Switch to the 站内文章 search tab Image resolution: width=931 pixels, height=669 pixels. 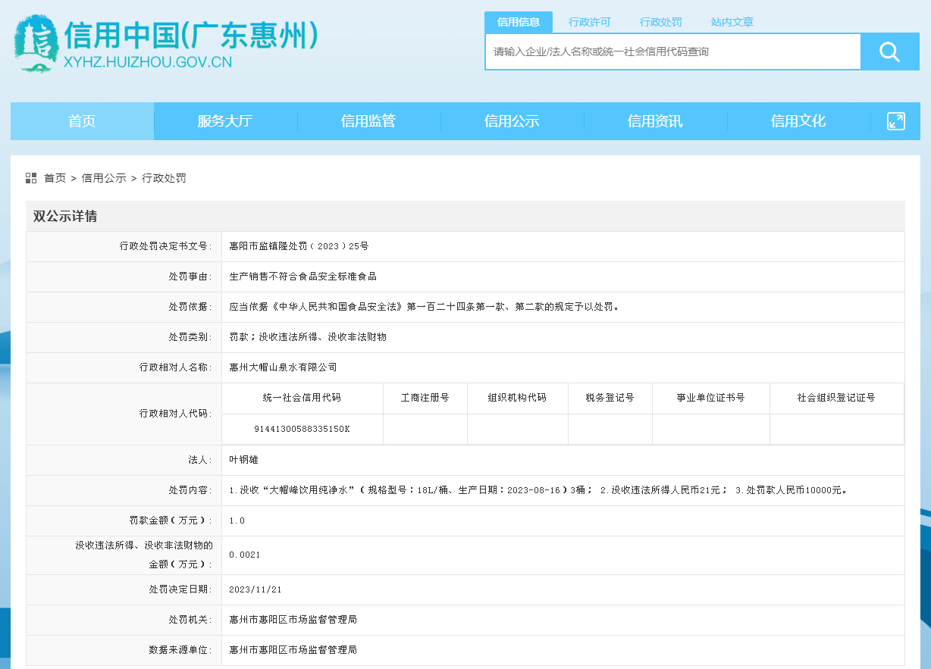[732, 22]
